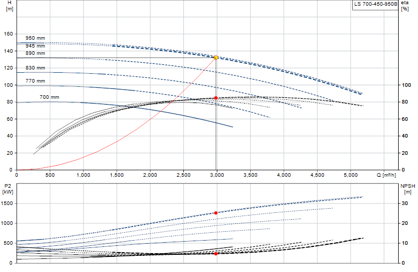The image size is (418, 272).
Task: Click the NPSH [m] axis title
Action: click(408, 189)
